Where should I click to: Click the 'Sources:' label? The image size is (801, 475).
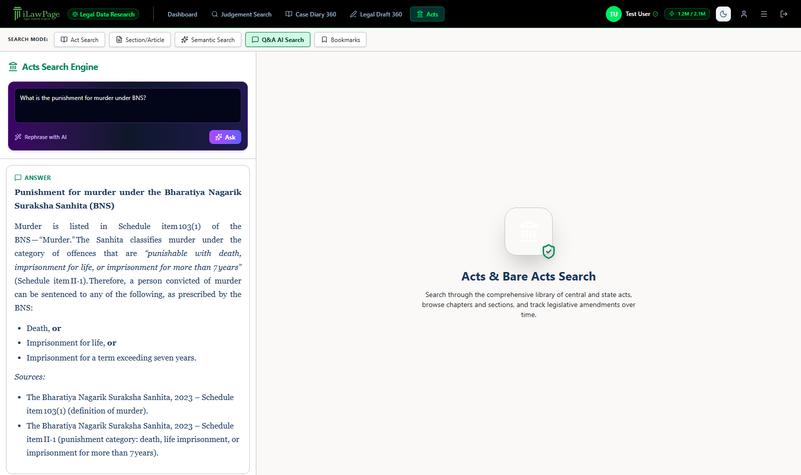[30, 377]
